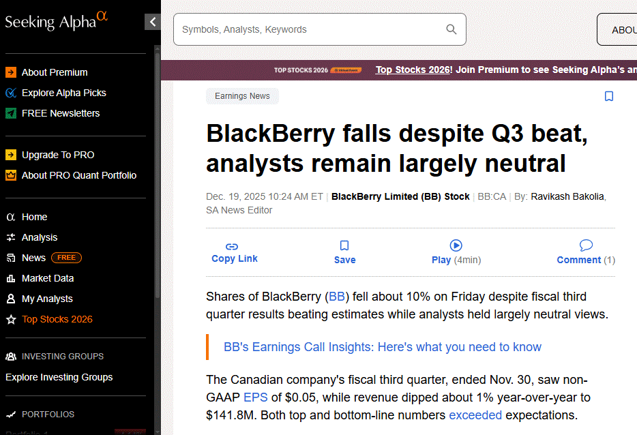Play the article audio
Screen dimensions: 637x435
pos(456,245)
